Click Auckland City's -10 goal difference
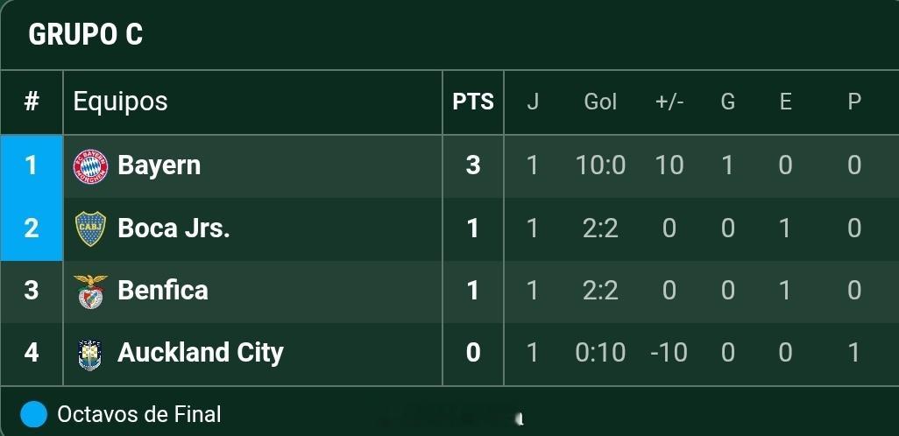This screenshot has height=436, width=899. click(x=669, y=352)
